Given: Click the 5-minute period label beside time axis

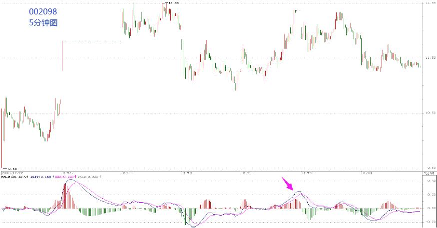Looking at the screenshot, I should tap(429, 173).
